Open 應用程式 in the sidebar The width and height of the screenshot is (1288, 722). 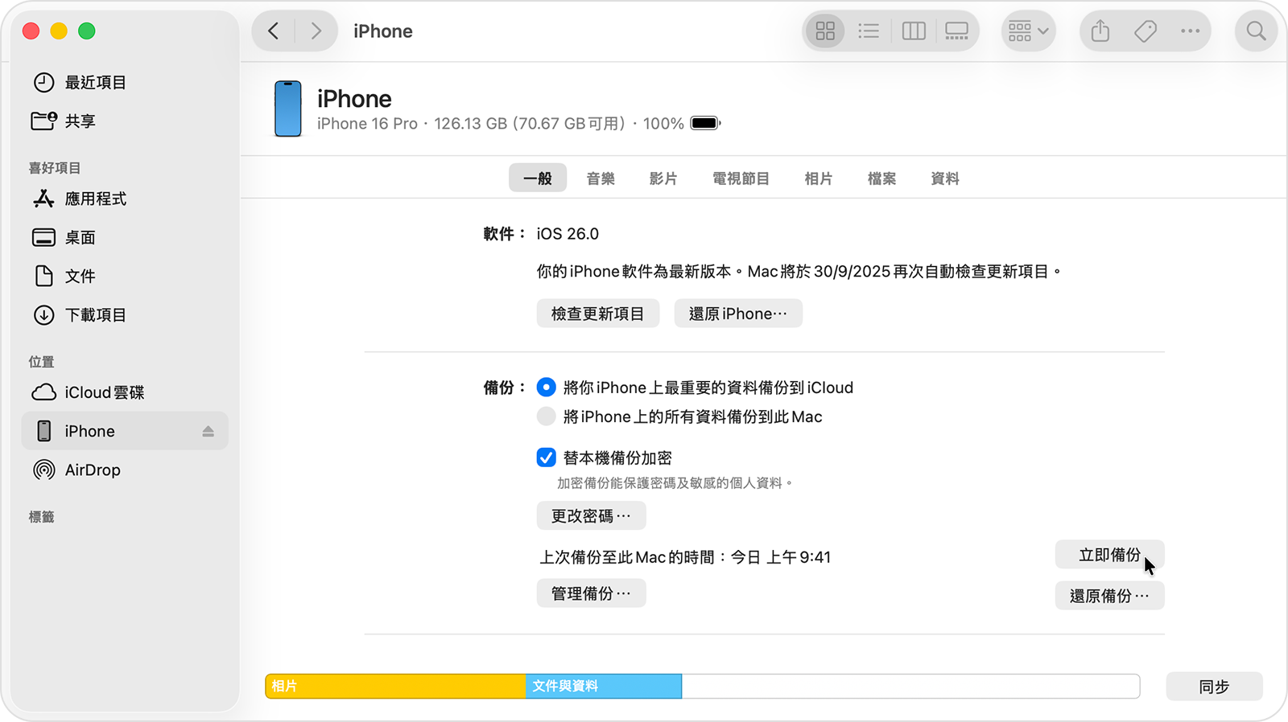click(x=125, y=199)
